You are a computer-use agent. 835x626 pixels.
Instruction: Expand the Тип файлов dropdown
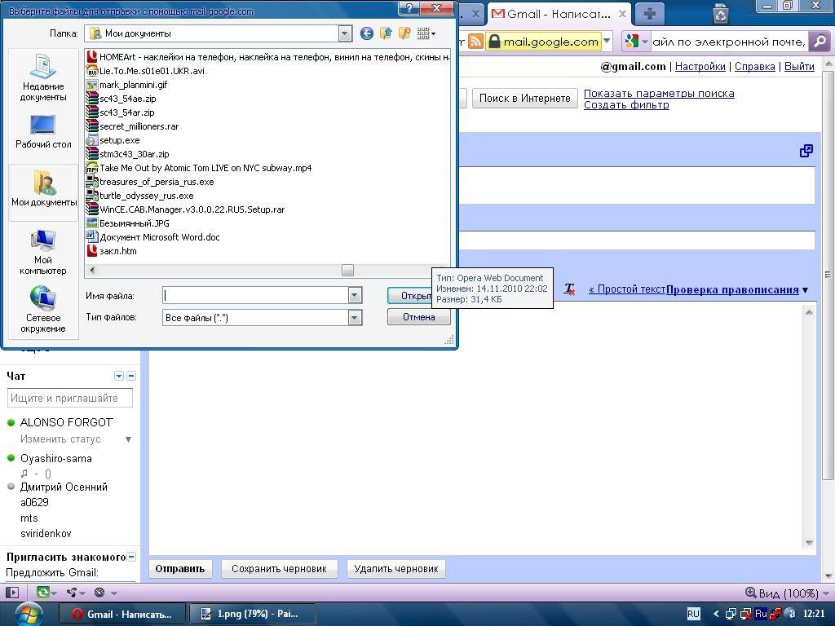pyautogui.click(x=355, y=318)
